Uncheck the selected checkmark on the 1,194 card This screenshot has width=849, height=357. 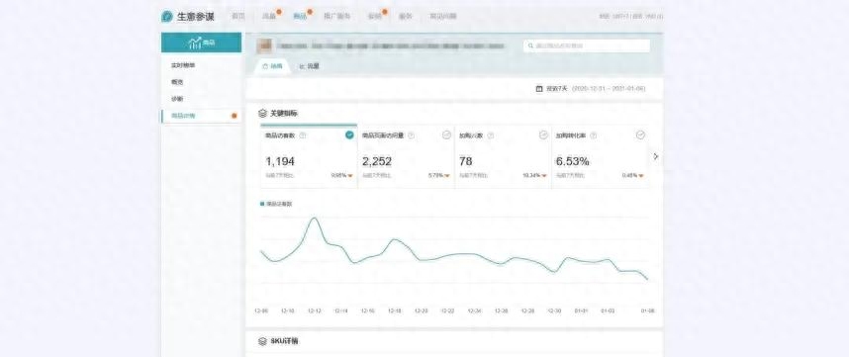coord(349,134)
